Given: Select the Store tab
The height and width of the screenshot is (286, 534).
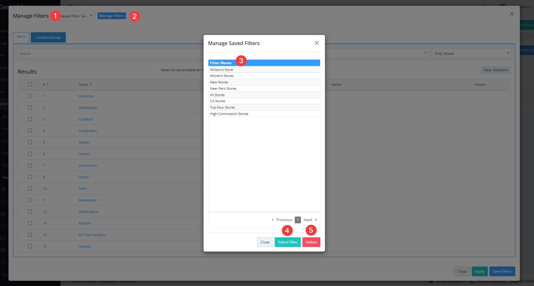Looking at the screenshot, I should (21, 37).
